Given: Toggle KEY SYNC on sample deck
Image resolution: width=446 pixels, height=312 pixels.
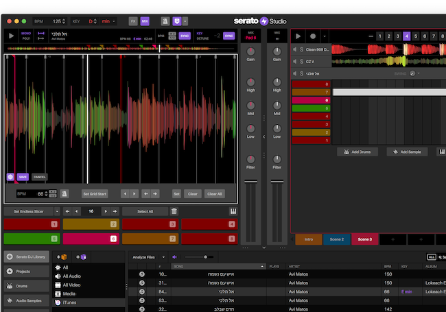Looking at the screenshot, I should [229, 36].
